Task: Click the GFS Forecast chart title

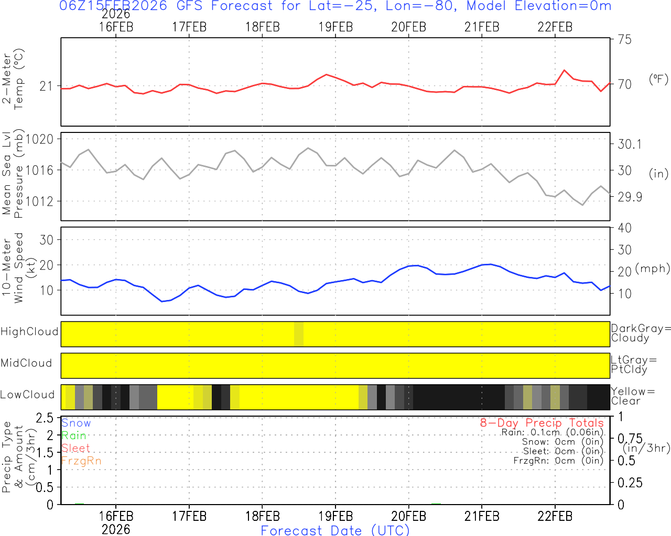Action: tap(335, 6)
